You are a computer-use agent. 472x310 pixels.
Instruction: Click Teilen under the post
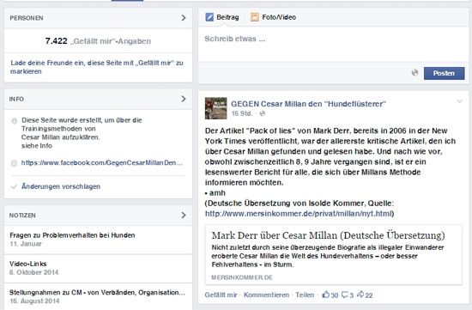point(305,295)
